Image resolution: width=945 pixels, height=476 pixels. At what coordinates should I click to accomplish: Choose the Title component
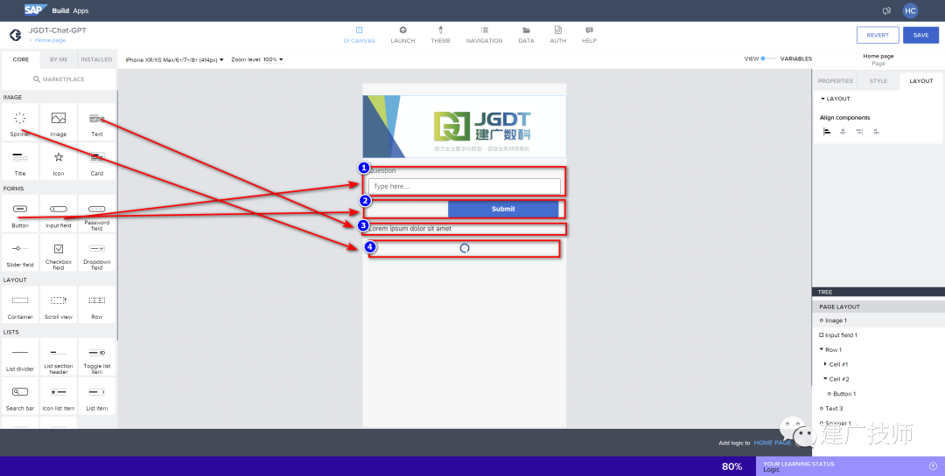pos(20,162)
